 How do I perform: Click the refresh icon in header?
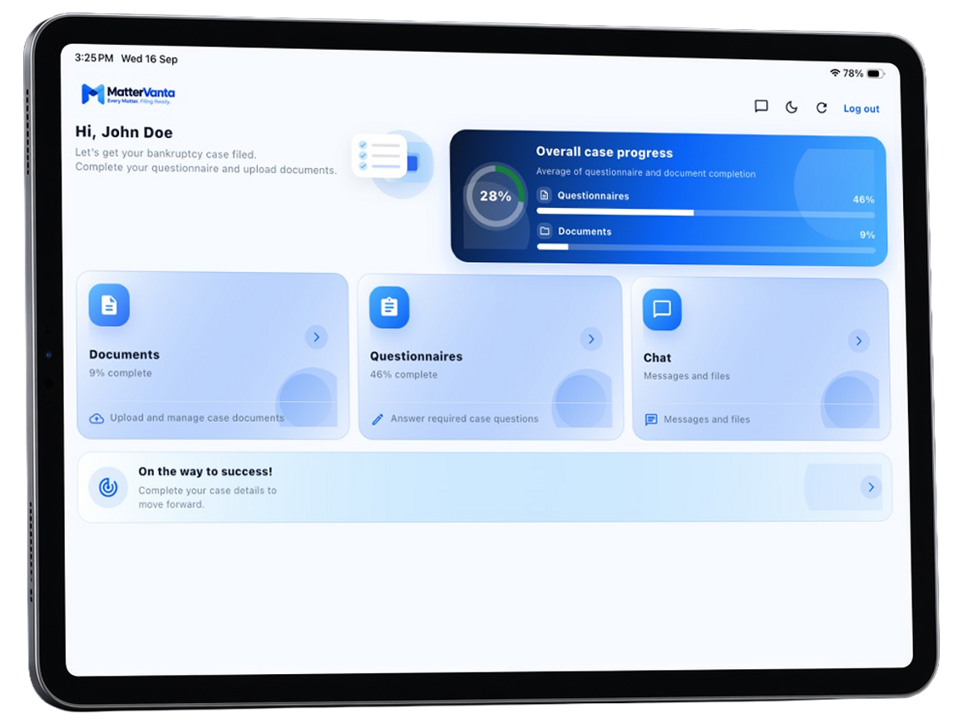click(x=822, y=108)
